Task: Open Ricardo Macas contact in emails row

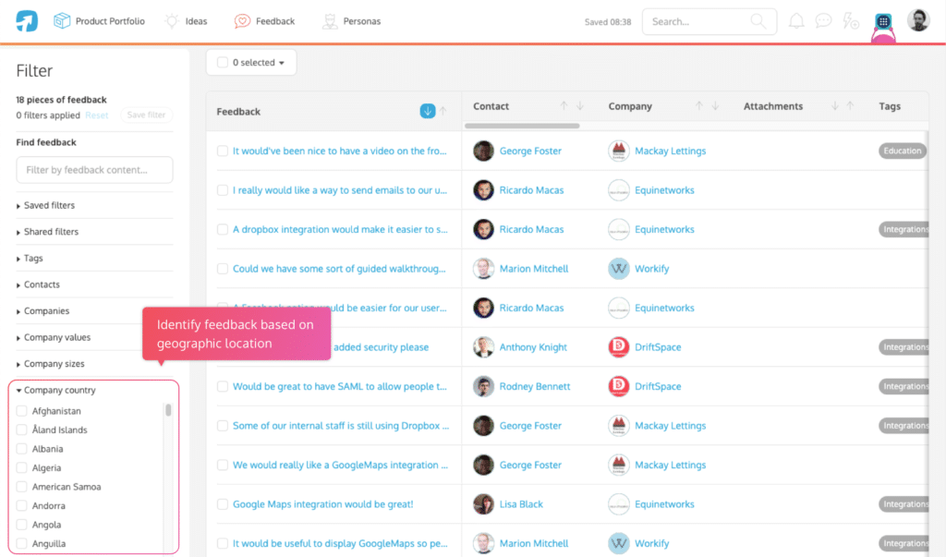Action: 531,190
